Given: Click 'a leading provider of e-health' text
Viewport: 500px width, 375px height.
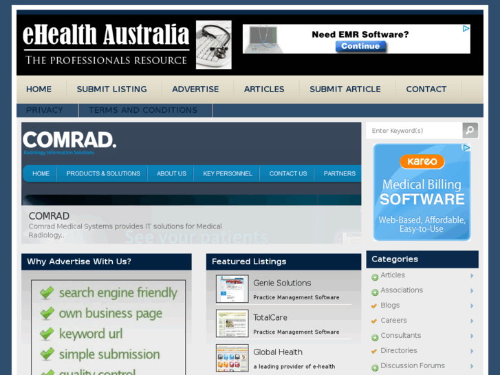Looking at the screenshot, I should (294, 366).
